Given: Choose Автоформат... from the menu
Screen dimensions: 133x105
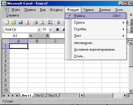Looking at the screenshot, I should click(96, 43).
